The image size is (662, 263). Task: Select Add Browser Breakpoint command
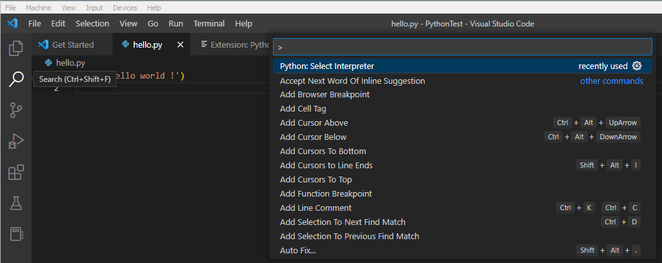[x=462, y=94]
